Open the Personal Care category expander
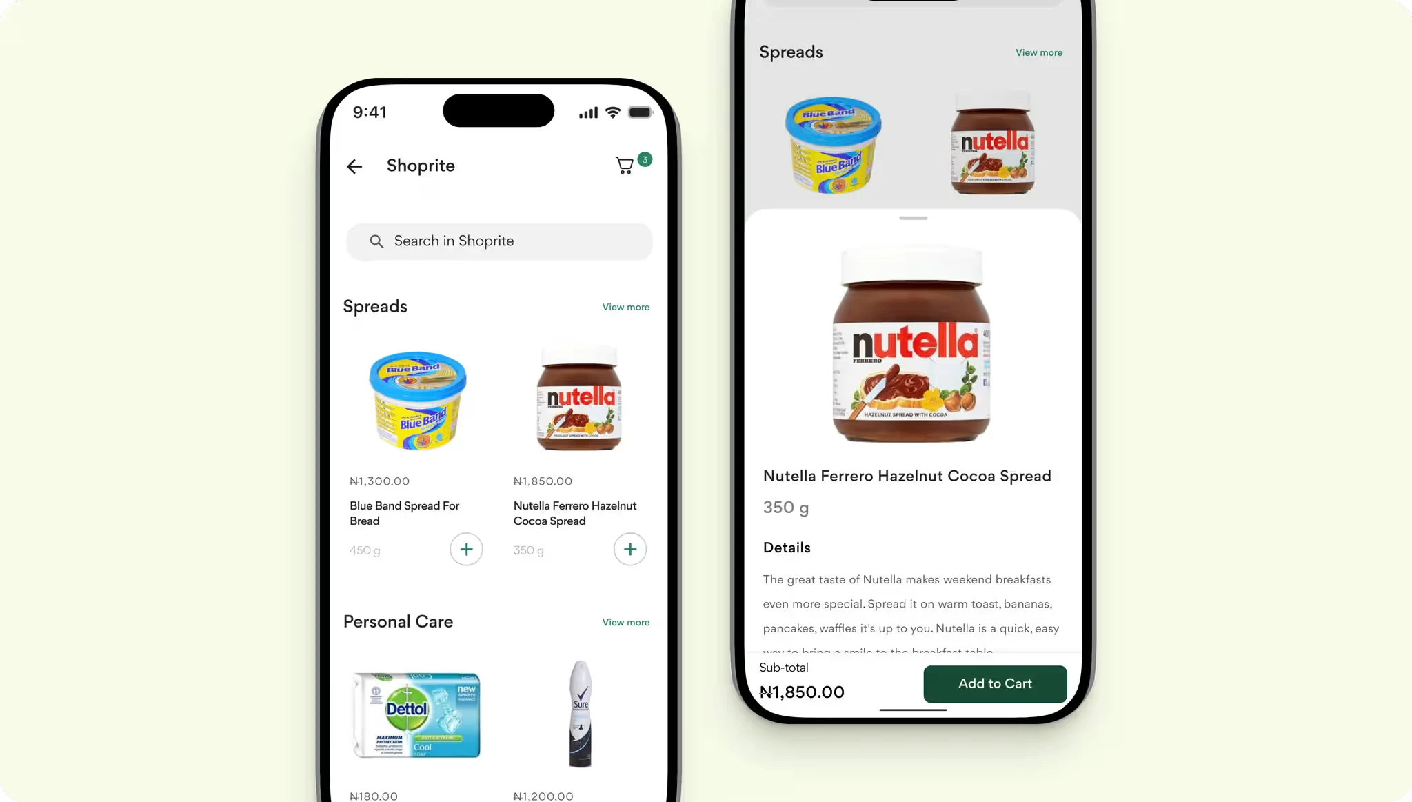Image resolution: width=1412 pixels, height=802 pixels. point(625,621)
